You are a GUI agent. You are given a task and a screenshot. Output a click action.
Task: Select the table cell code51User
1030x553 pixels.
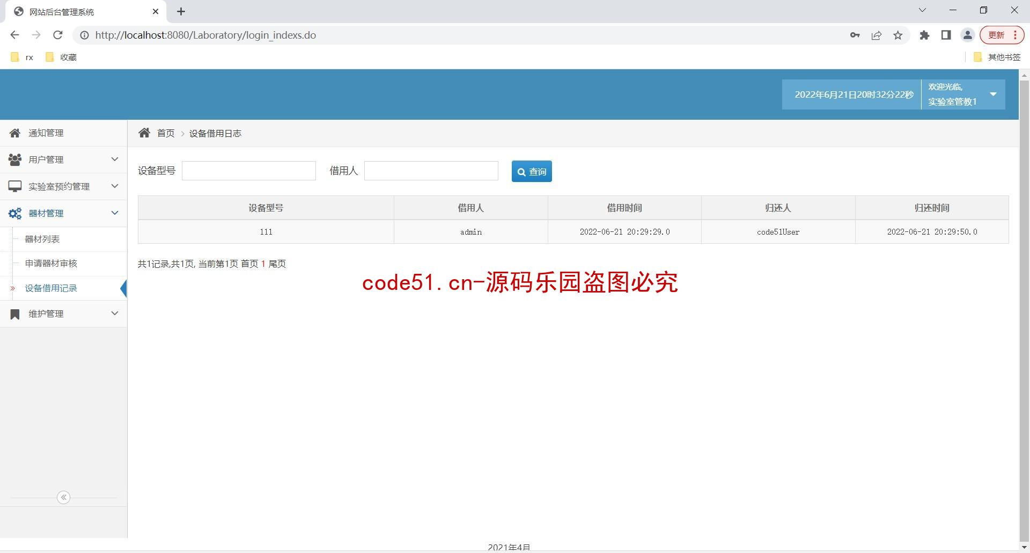pyautogui.click(x=778, y=232)
